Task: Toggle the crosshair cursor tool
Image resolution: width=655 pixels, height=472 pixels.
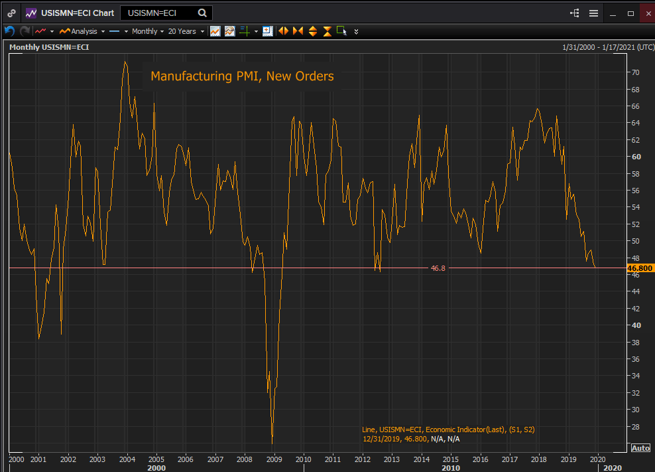Action: click(x=244, y=31)
